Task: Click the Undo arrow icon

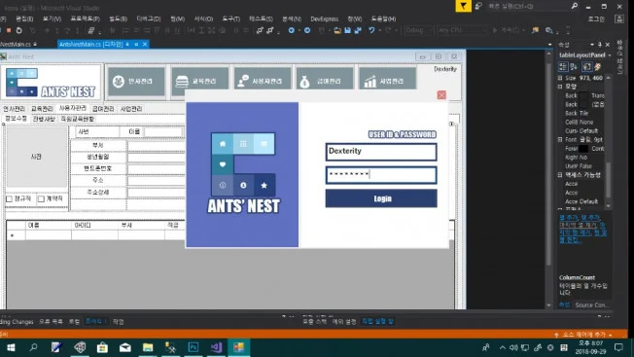Action: tap(371, 30)
